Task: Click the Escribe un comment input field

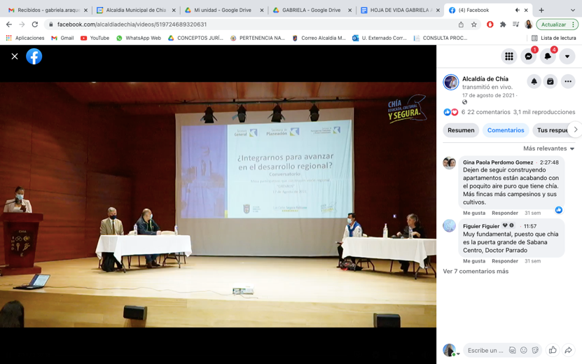Action: pos(485,350)
